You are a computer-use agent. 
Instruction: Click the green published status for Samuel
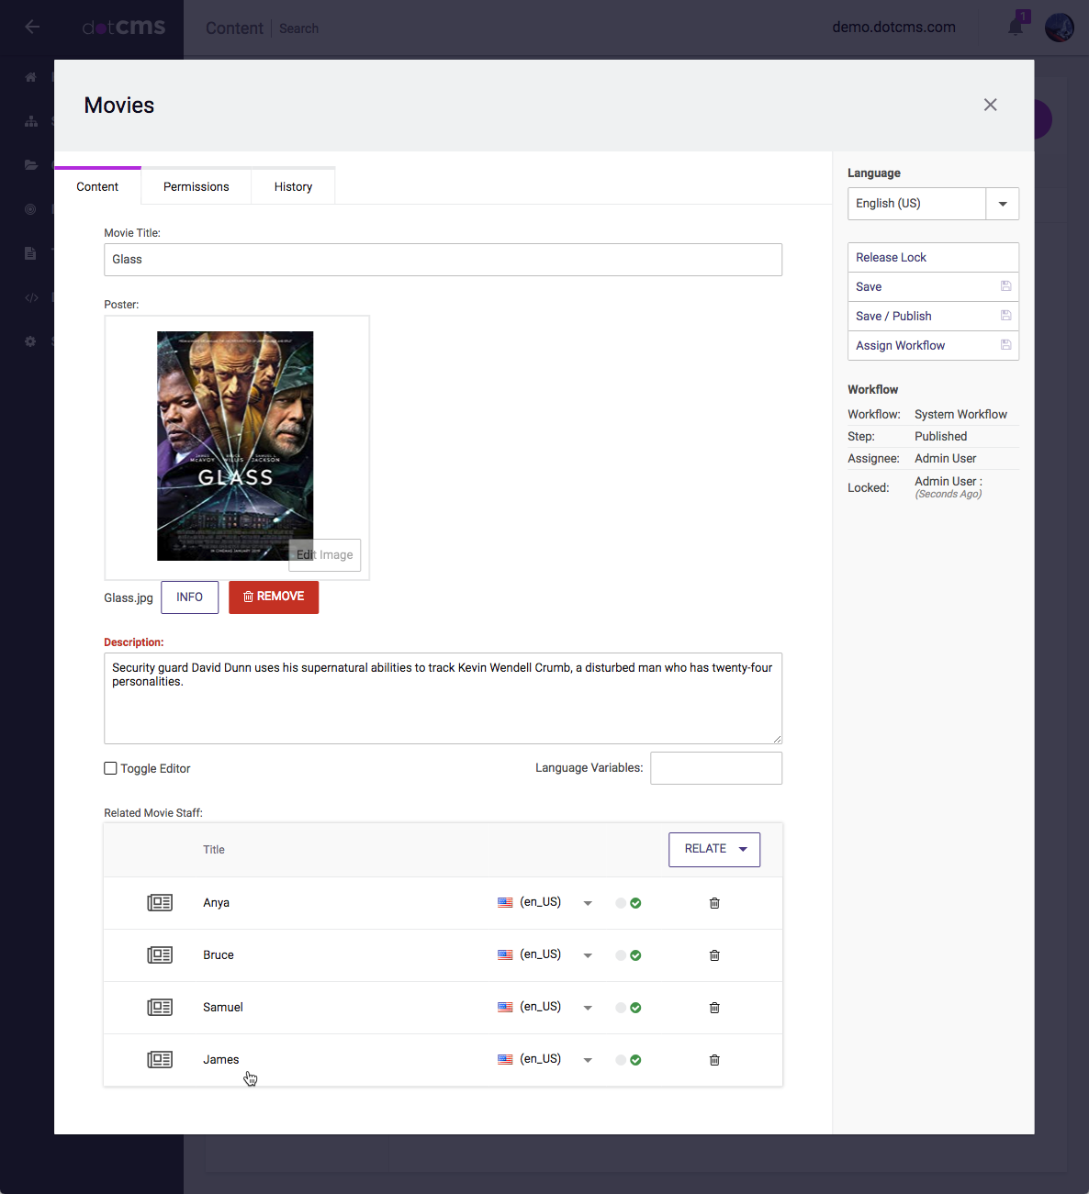(635, 1008)
